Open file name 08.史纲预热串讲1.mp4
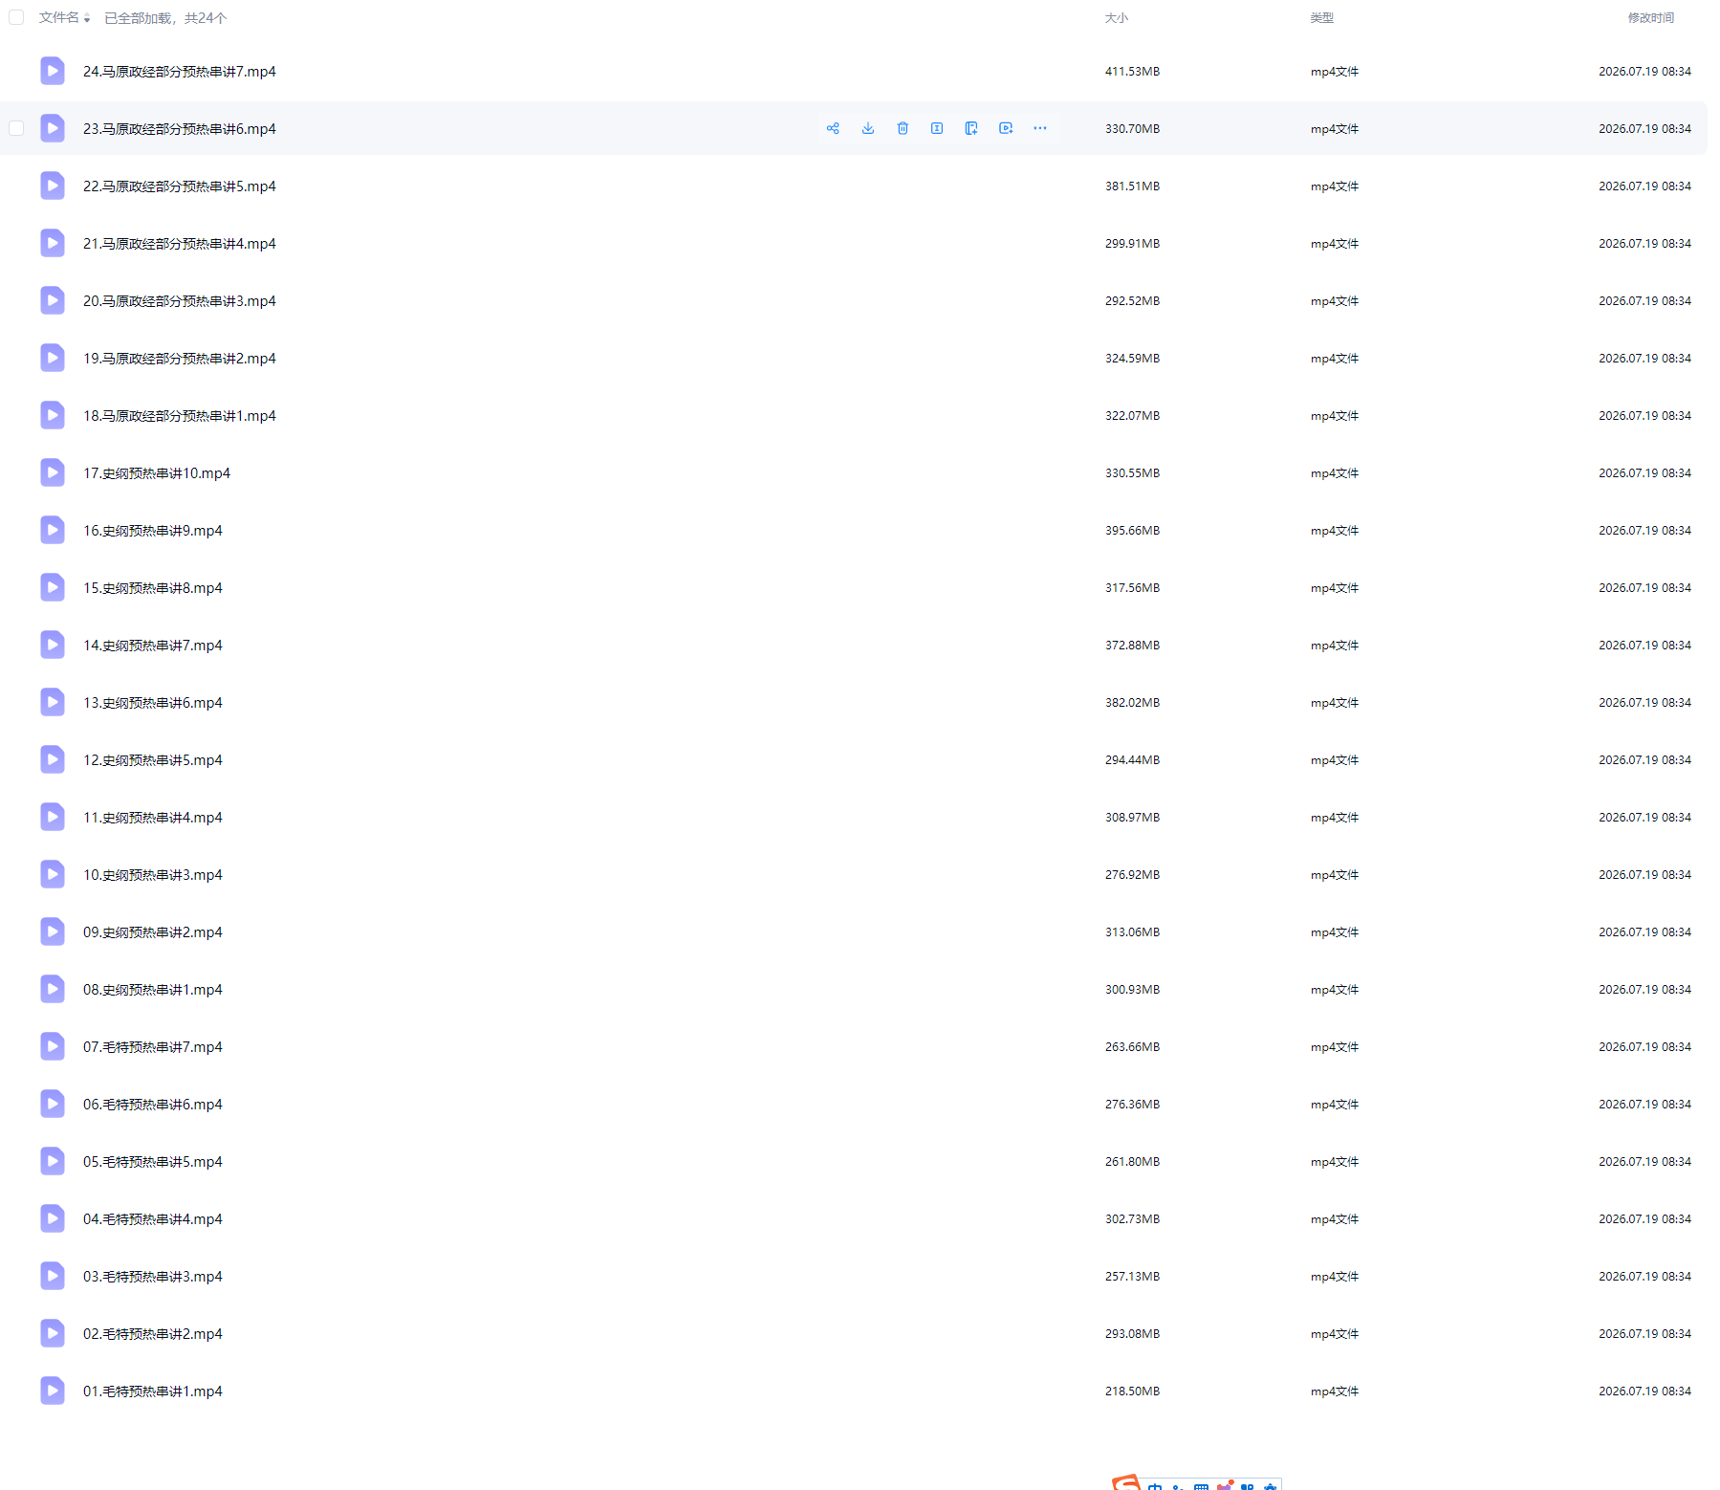The width and height of the screenshot is (1720, 1490). point(153,990)
